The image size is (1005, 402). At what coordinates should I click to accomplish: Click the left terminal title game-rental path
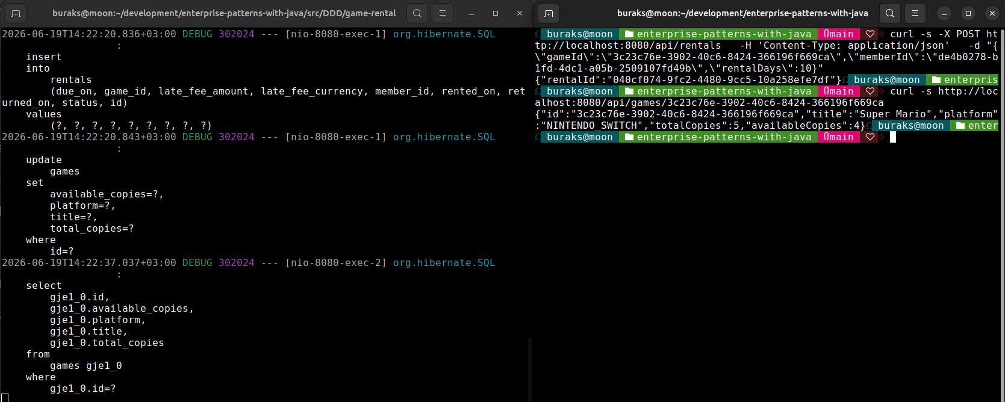pyautogui.click(x=224, y=13)
